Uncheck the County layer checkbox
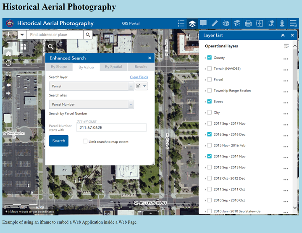 coord(209,58)
